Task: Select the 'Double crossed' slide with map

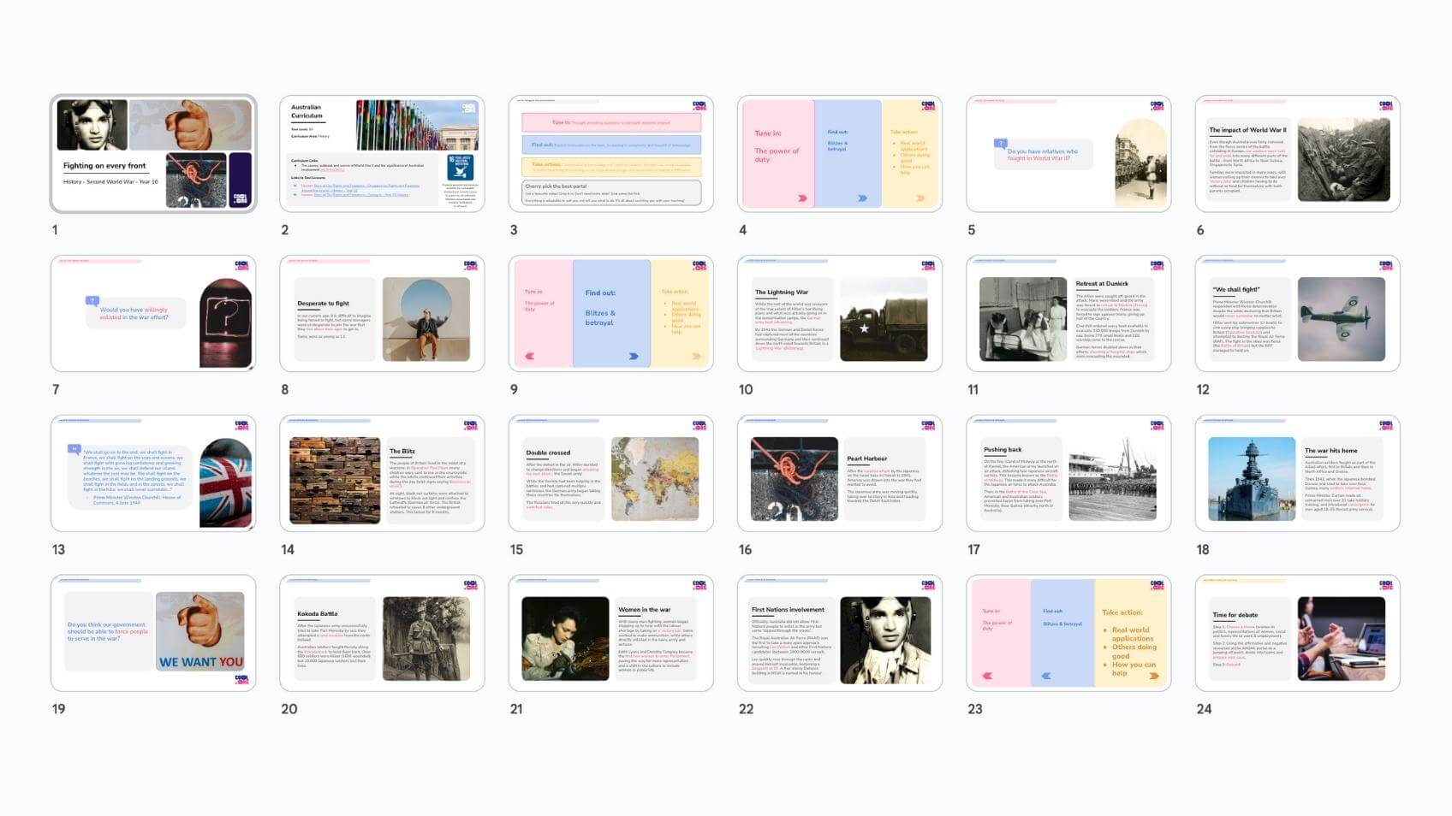Action: [610, 473]
